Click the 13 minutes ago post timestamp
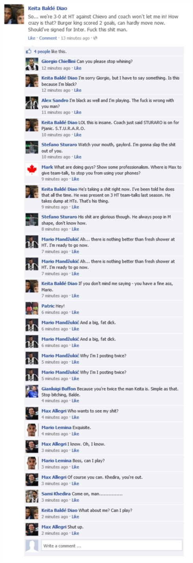This screenshot has height=563, width=193. (75, 38)
